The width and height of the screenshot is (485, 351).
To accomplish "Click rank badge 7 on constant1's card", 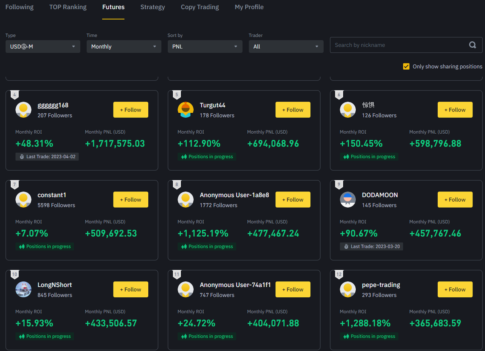I will (15, 184).
